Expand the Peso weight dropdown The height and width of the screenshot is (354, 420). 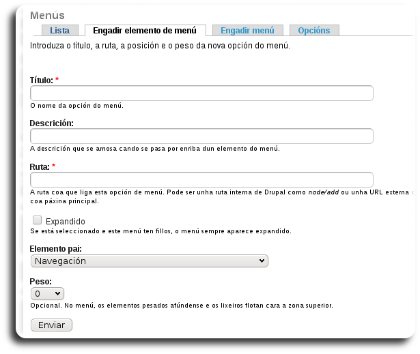48,293
